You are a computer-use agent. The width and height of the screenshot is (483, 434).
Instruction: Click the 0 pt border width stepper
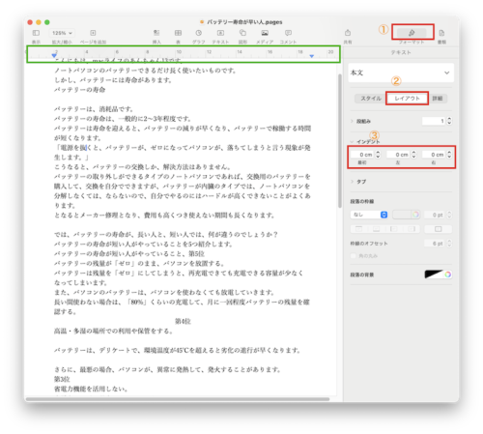(x=449, y=215)
